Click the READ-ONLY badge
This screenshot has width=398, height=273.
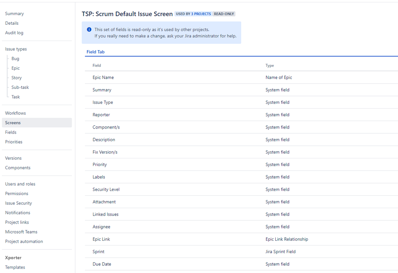point(224,14)
